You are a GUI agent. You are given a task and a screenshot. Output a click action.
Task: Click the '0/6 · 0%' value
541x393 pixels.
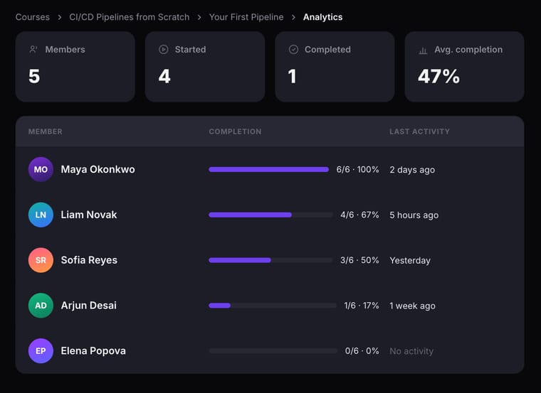pos(362,351)
